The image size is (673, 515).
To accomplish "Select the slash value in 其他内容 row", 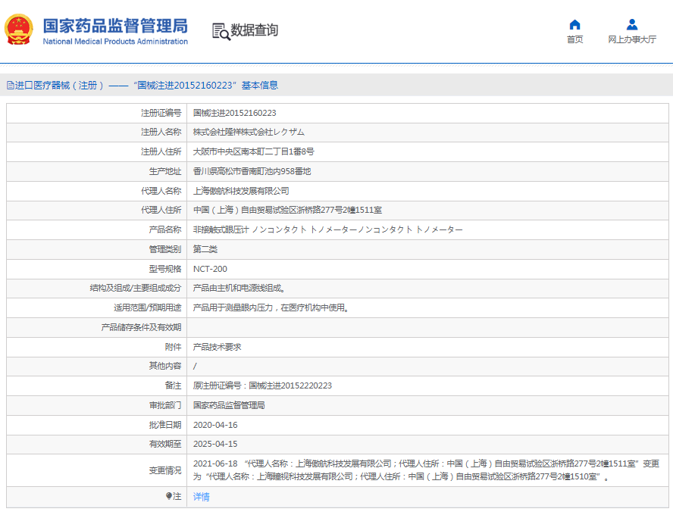I will [195, 367].
